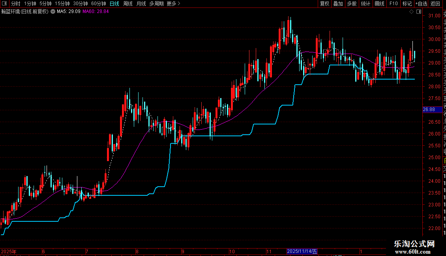Select the 1分钟 period tab
Screen dimensions: 446x256
pos(30,4)
